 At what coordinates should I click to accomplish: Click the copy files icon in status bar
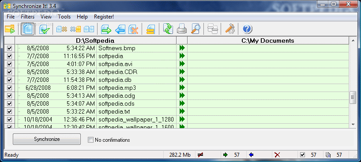click(x=328, y=155)
